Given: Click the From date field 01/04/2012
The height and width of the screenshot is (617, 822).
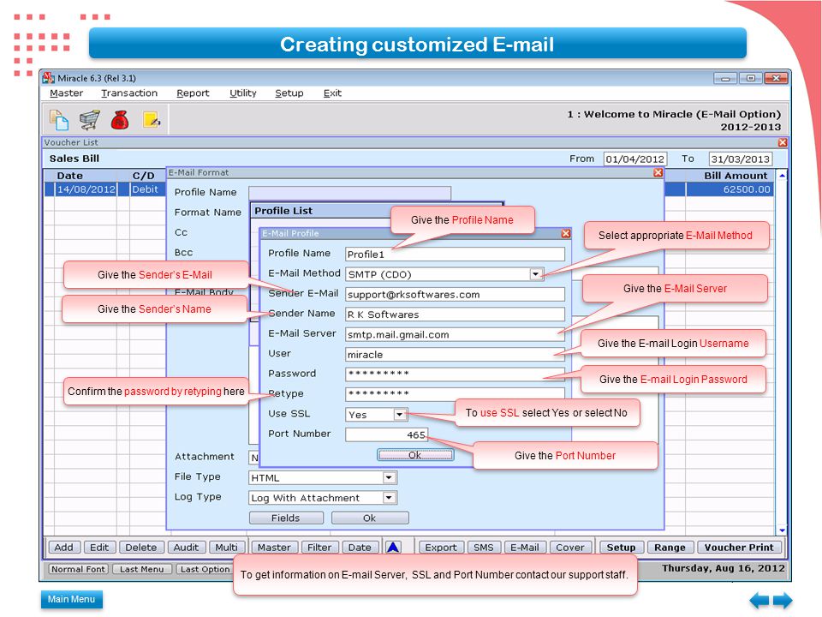Looking at the screenshot, I should pos(634,159).
